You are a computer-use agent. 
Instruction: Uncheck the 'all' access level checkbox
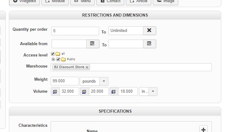(53, 54)
